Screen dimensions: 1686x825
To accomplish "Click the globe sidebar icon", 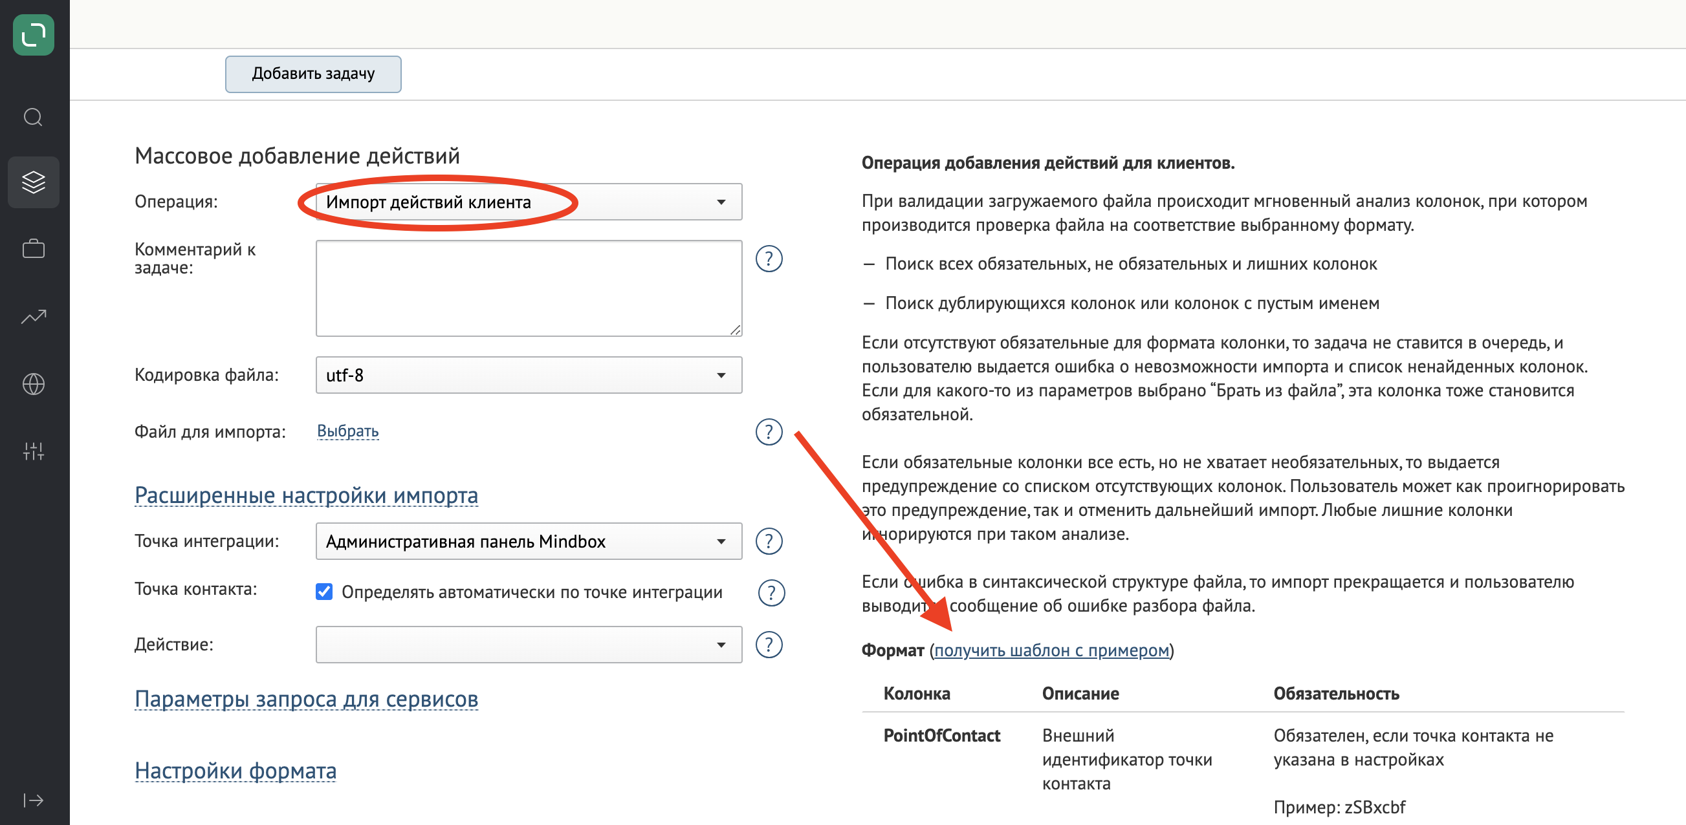I will pyautogui.click(x=34, y=384).
